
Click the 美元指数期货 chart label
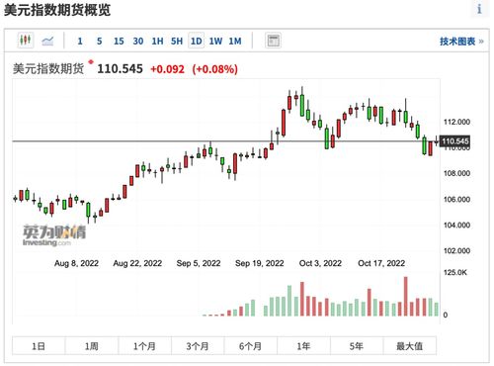coord(48,69)
